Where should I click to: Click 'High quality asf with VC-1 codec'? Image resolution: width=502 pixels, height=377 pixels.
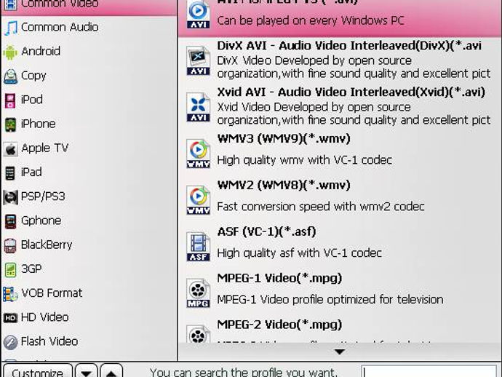click(x=299, y=253)
